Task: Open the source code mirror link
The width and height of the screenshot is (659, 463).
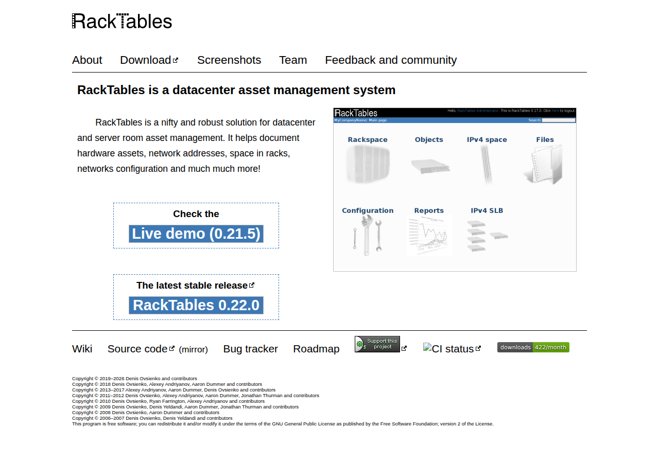Action: click(x=194, y=350)
